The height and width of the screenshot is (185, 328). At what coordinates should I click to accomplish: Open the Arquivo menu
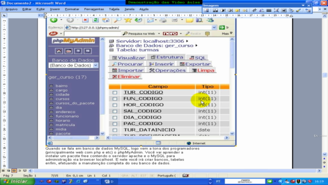pyautogui.click(x=11, y=9)
